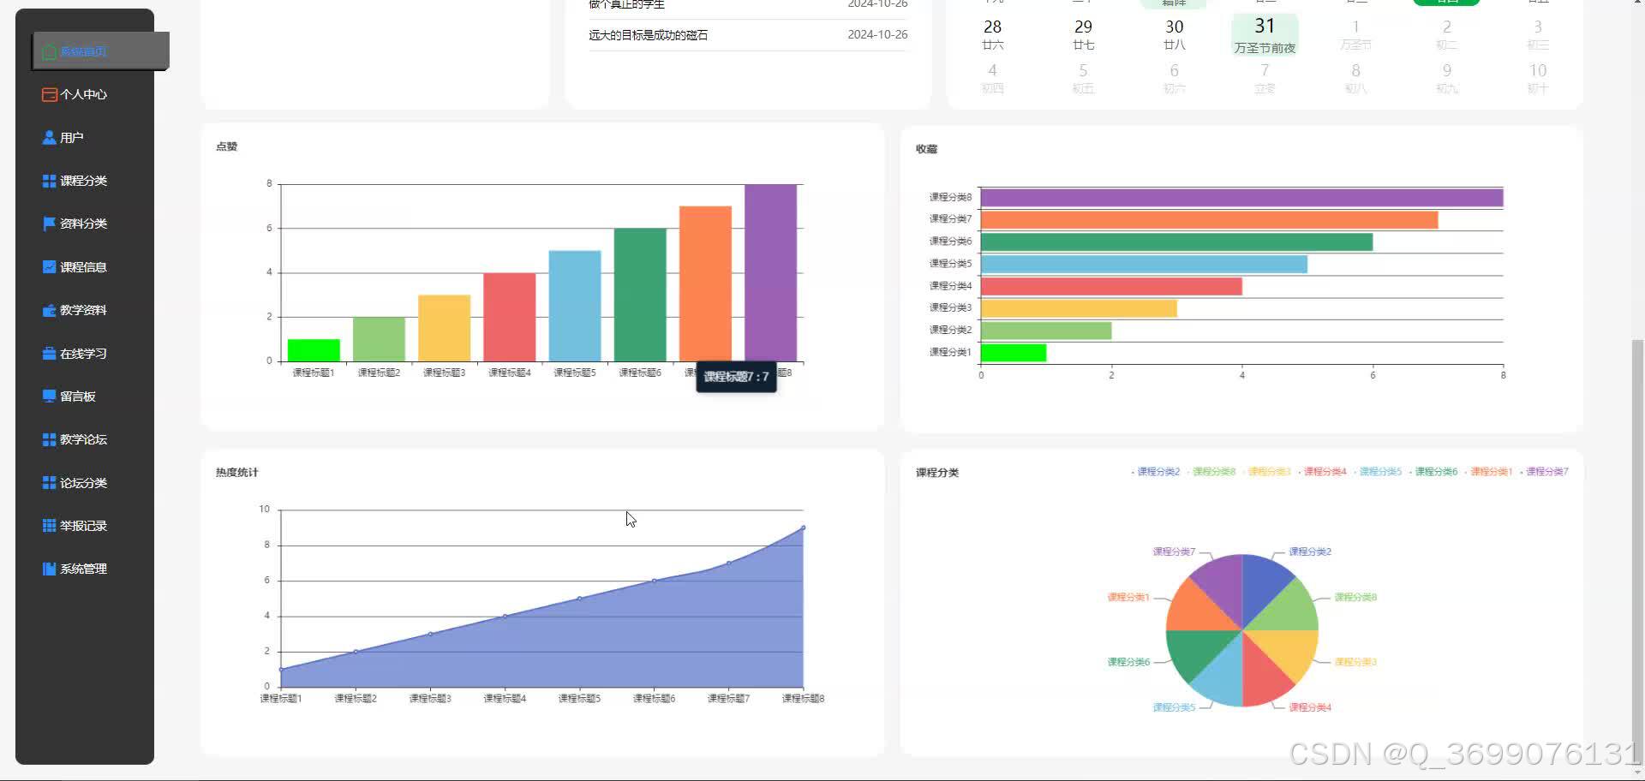Viewport: 1645px width, 781px height.
Task: Toggle the 课程分类2 pie legend entry
Action: pos(1156,472)
